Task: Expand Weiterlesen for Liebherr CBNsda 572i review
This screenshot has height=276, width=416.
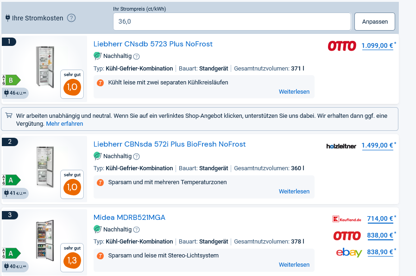Action: pos(294,192)
